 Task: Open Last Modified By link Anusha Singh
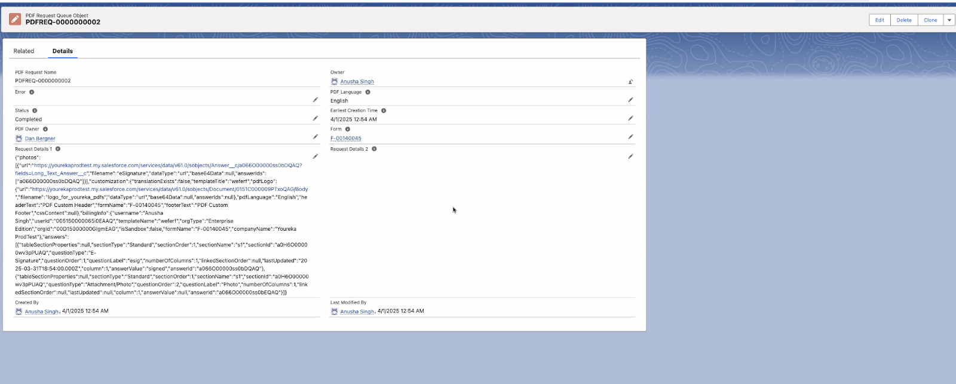[357, 311]
